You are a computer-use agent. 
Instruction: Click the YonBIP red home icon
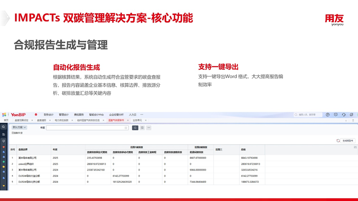[36, 115]
